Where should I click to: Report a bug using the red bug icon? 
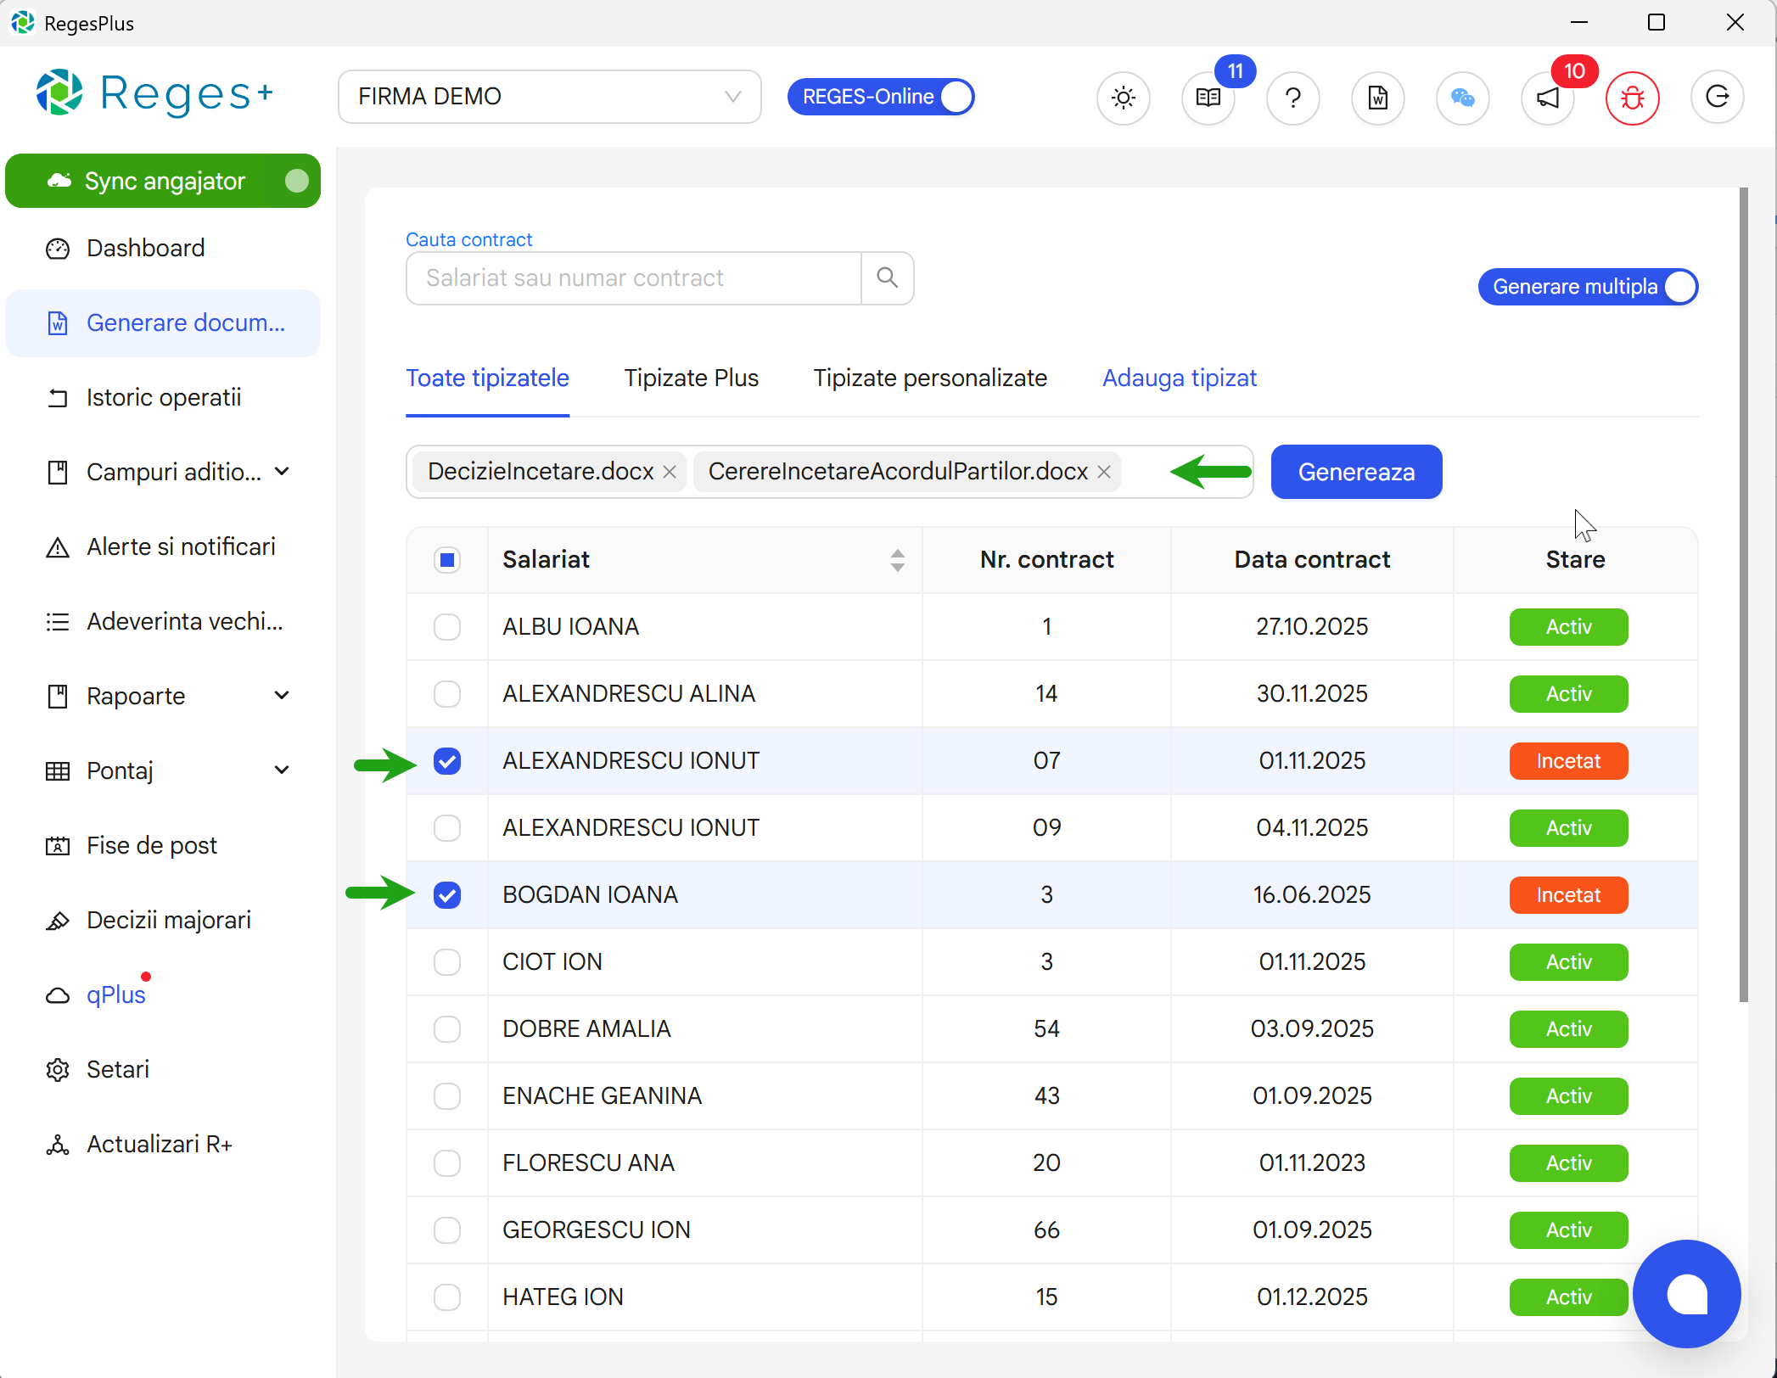point(1632,98)
